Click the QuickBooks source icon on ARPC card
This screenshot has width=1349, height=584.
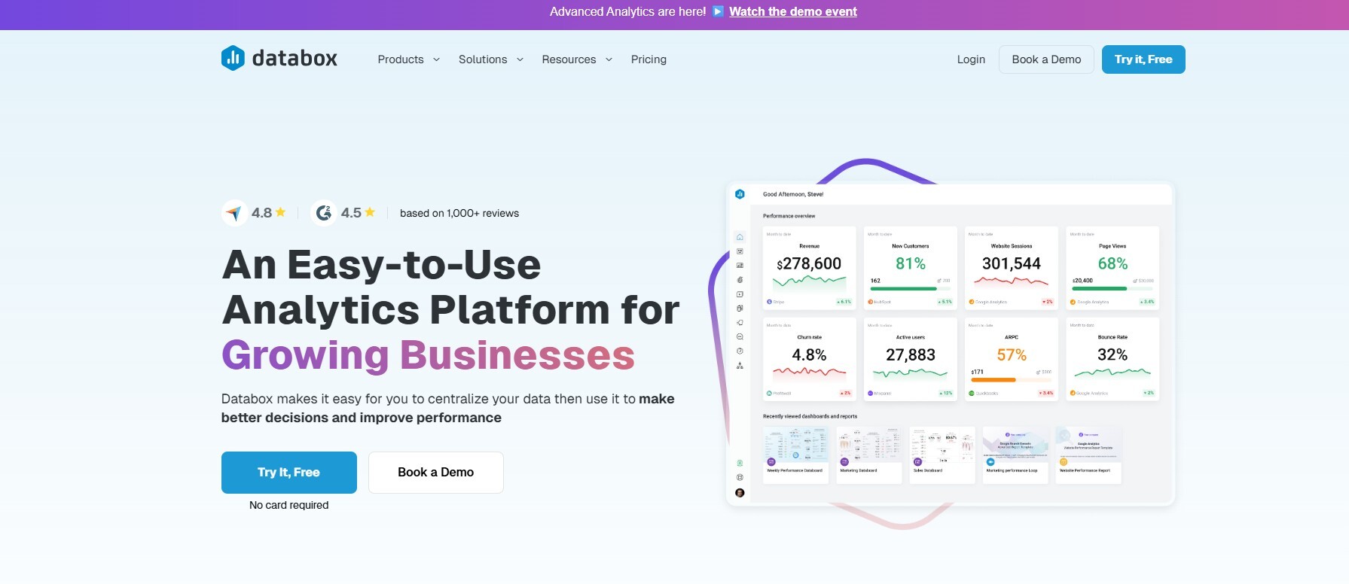click(972, 393)
